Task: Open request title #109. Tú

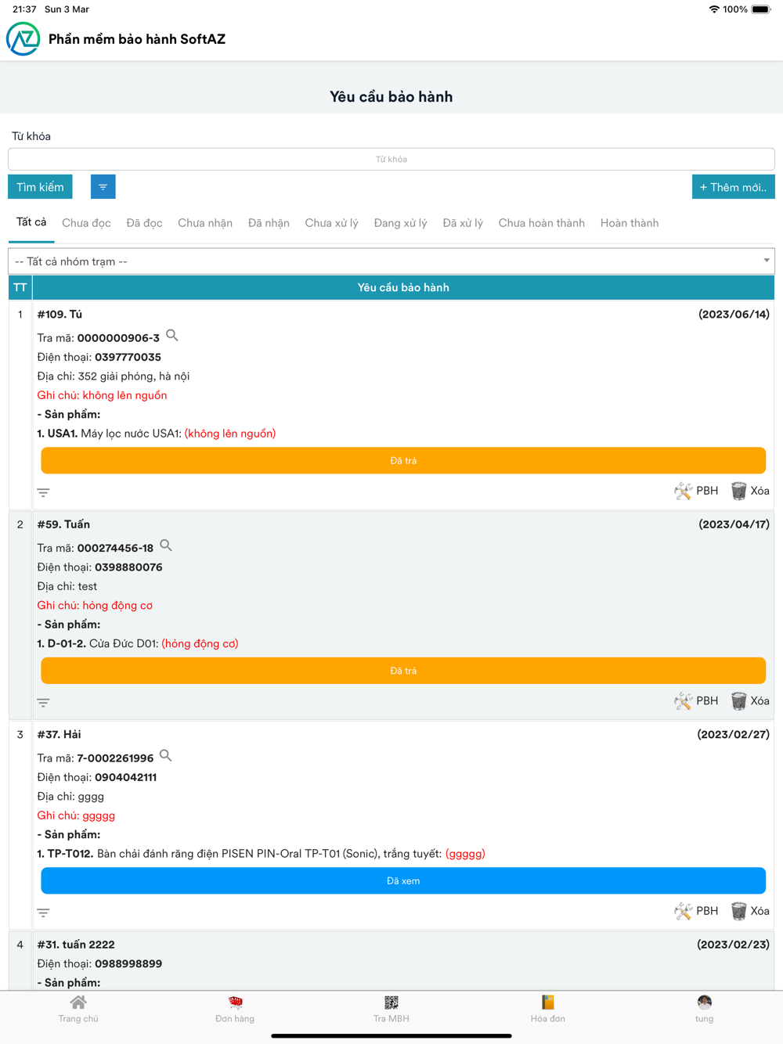Action: (60, 314)
